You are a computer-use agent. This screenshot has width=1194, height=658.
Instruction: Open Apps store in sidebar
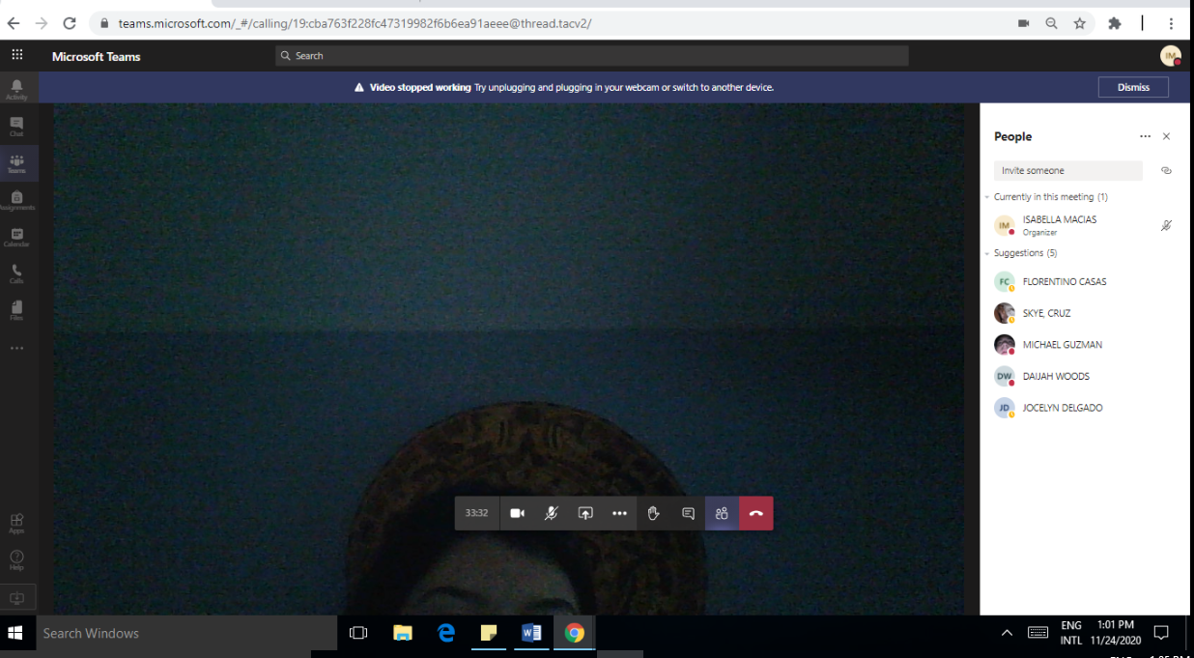16,523
